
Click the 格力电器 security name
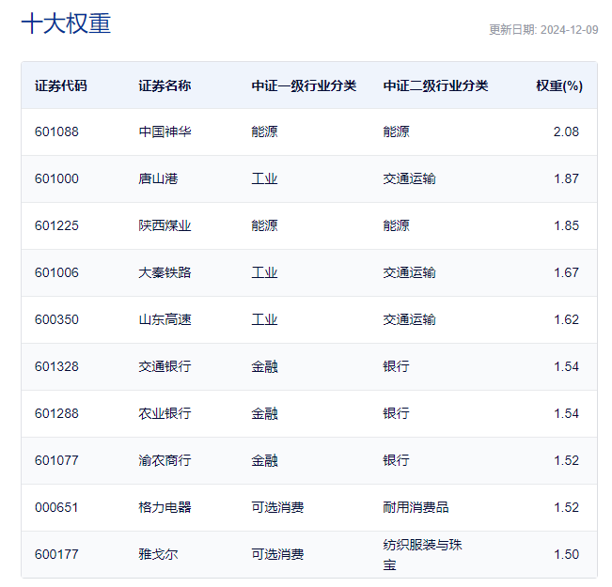click(x=165, y=507)
